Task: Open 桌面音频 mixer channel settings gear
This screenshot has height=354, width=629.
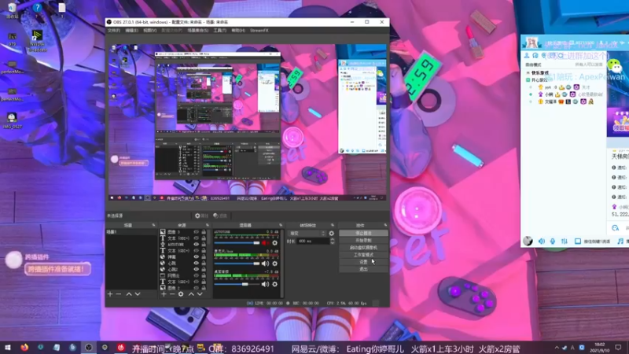Action: [x=274, y=284]
